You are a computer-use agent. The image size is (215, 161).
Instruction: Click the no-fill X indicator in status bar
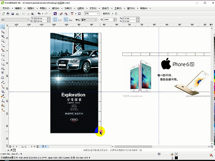(176, 154)
